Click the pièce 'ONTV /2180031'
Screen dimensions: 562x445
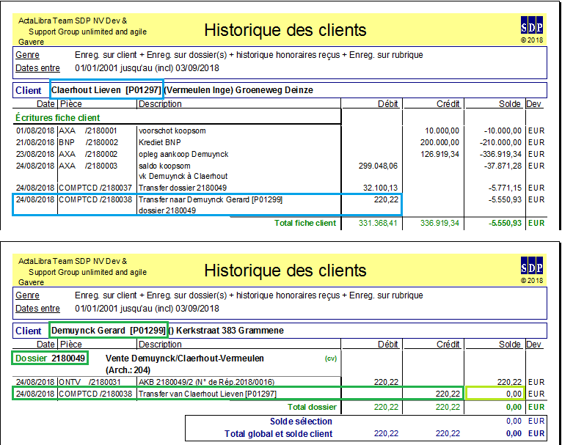pos(90,382)
